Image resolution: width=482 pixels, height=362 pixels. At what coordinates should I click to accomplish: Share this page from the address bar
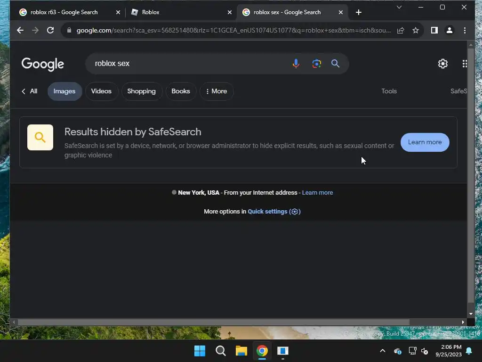[x=401, y=30]
